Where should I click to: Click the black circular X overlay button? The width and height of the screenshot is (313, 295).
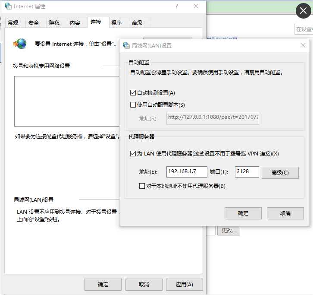(x=303, y=11)
